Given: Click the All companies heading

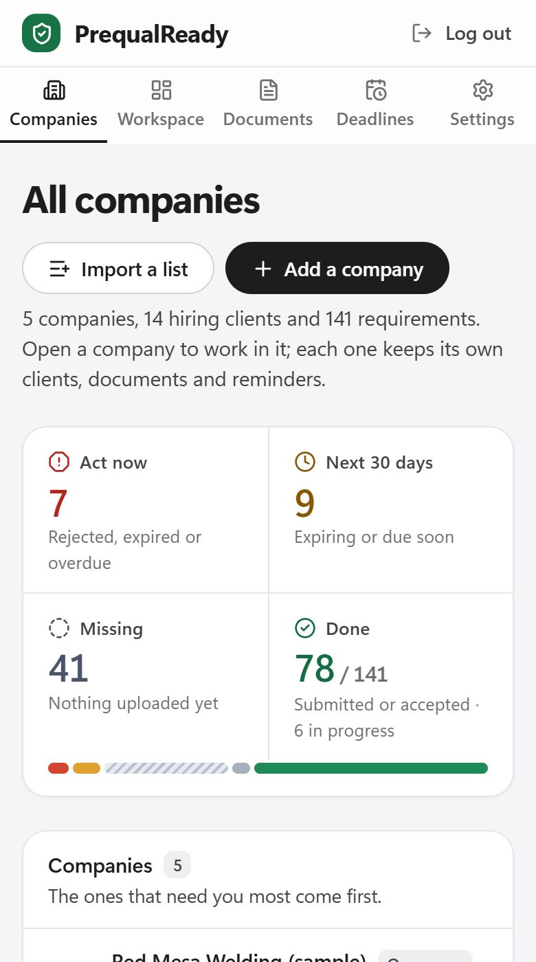Looking at the screenshot, I should click(x=141, y=201).
